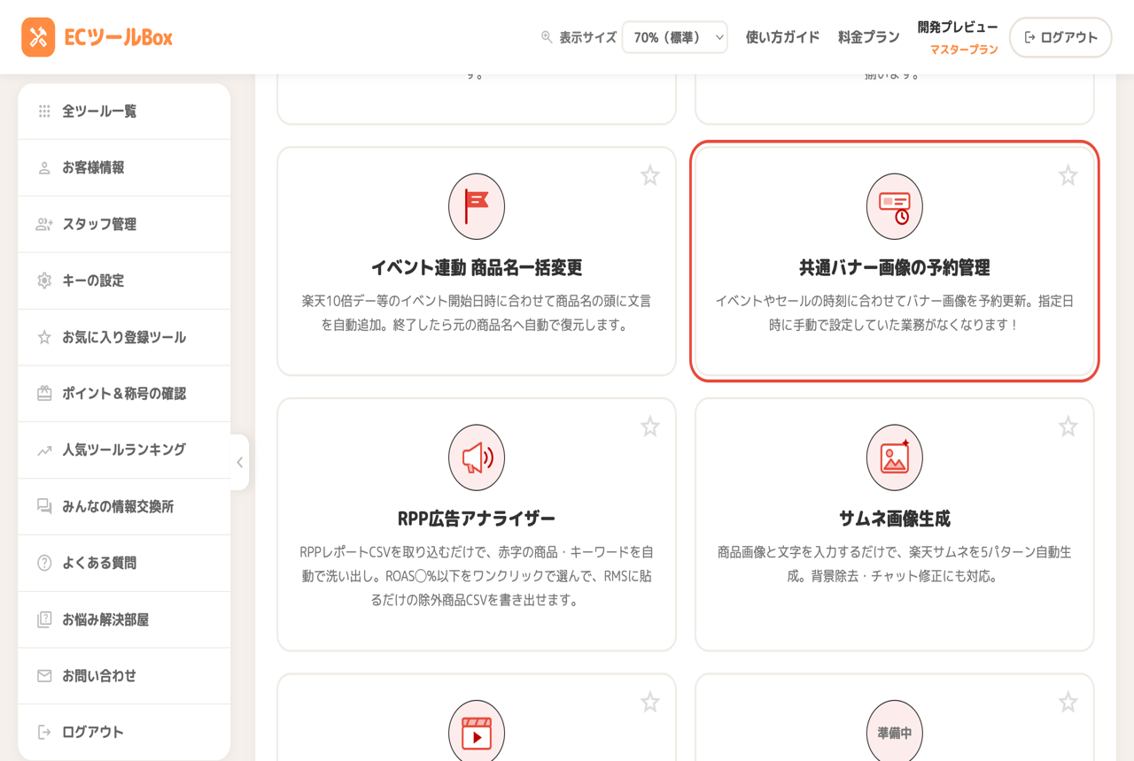Click the magnifier icon beside 表示サイズ
Screen dimensions: 1134x761
pyautogui.click(x=547, y=37)
